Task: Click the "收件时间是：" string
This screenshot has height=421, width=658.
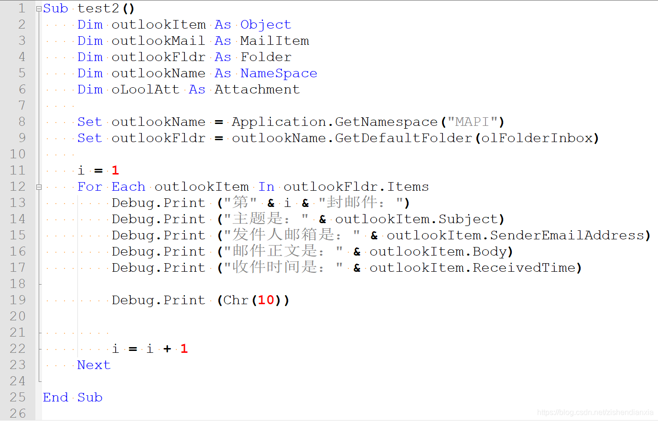Action: click(x=283, y=267)
